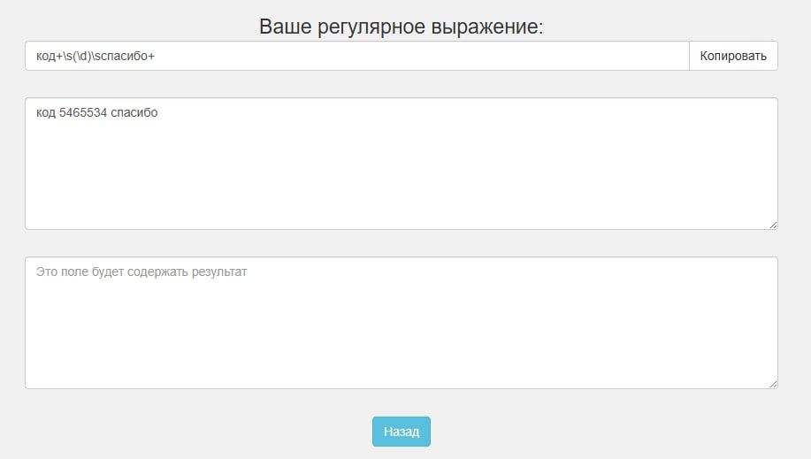Screen dimensions: 811x459
Task: Click the word "код" in test textarea
Action: (x=45, y=112)
